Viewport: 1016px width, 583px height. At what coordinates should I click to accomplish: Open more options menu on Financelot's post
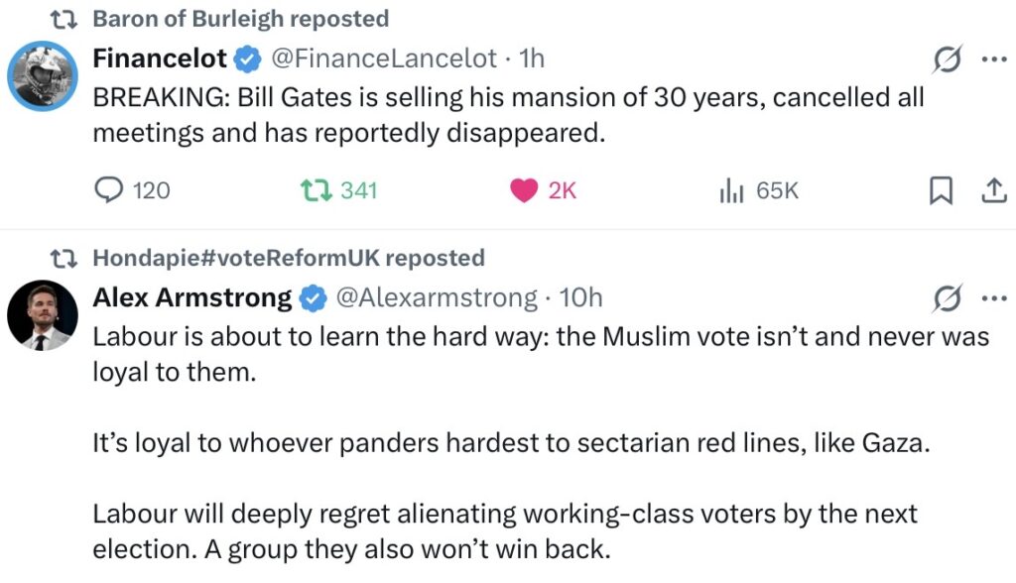(x=993, y=59)
